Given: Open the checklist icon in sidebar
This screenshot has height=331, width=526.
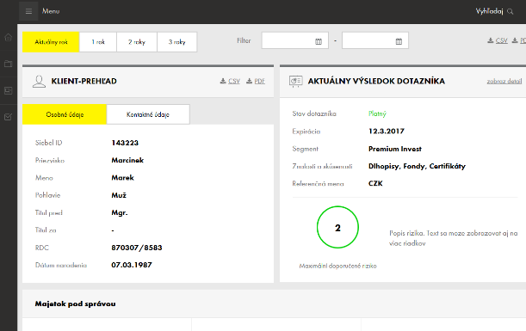Looking at the screenshot, I should tap(8, 117).
